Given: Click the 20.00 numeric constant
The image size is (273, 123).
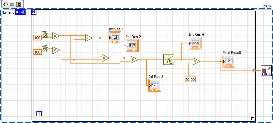Looking at the screenshot, I should click(190, 80).
